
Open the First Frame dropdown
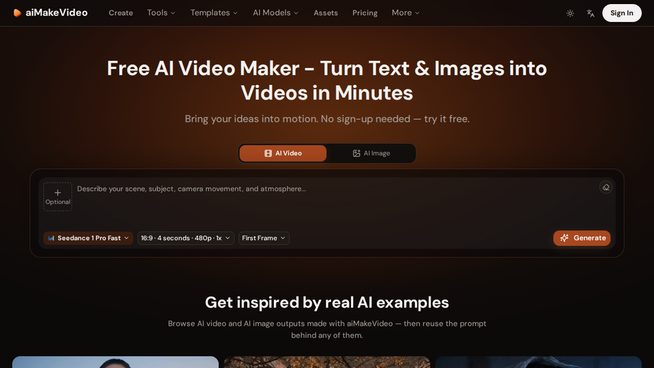point(264,238)
